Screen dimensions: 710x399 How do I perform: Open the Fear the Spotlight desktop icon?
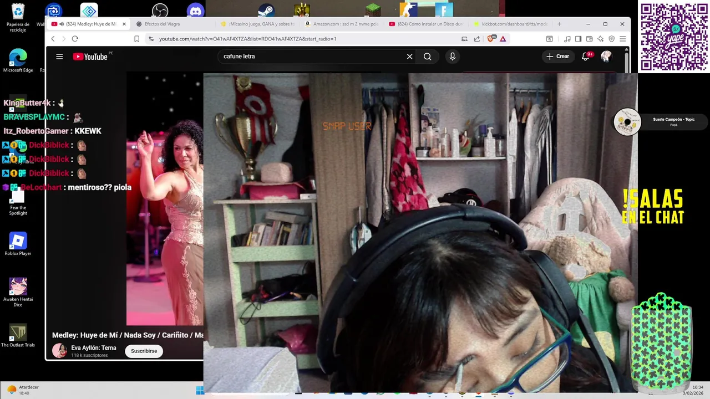pyautogui.click(x=18, y=201)
